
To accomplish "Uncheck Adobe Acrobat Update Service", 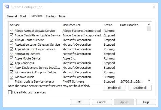I will [11, 31].
